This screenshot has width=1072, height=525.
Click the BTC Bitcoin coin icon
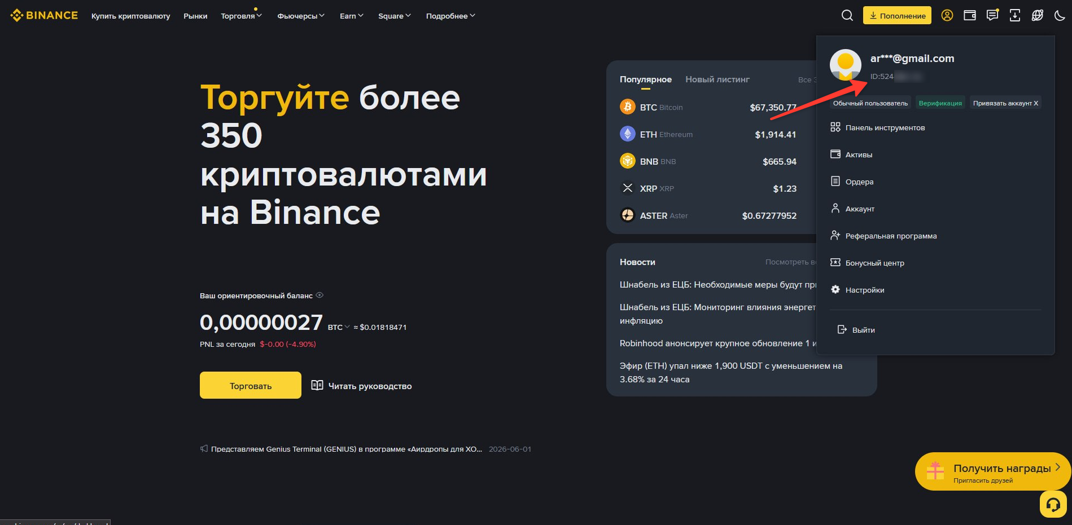(x=628, y=107)
